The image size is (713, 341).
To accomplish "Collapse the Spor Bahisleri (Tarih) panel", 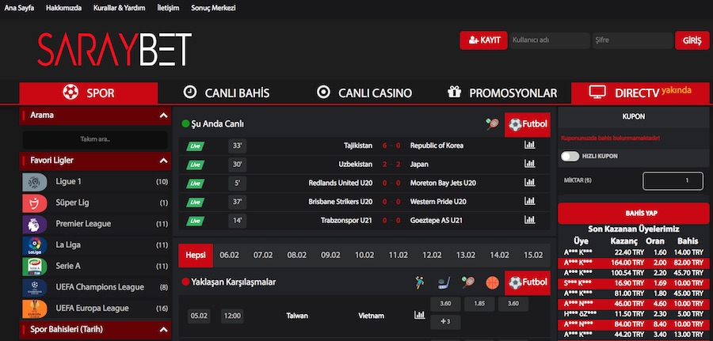I will tap(164, 330).
